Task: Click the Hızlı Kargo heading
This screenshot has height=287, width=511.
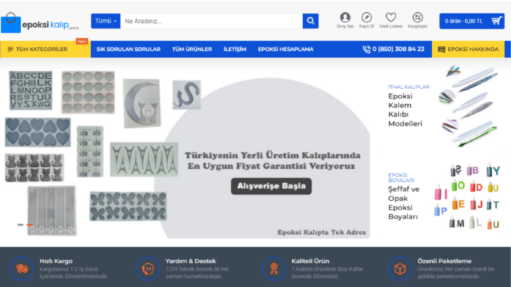Action: point(56,261)
